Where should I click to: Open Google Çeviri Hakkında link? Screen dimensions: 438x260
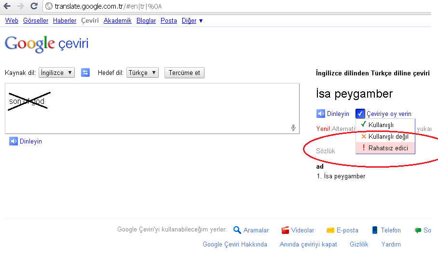pos(234,244)
